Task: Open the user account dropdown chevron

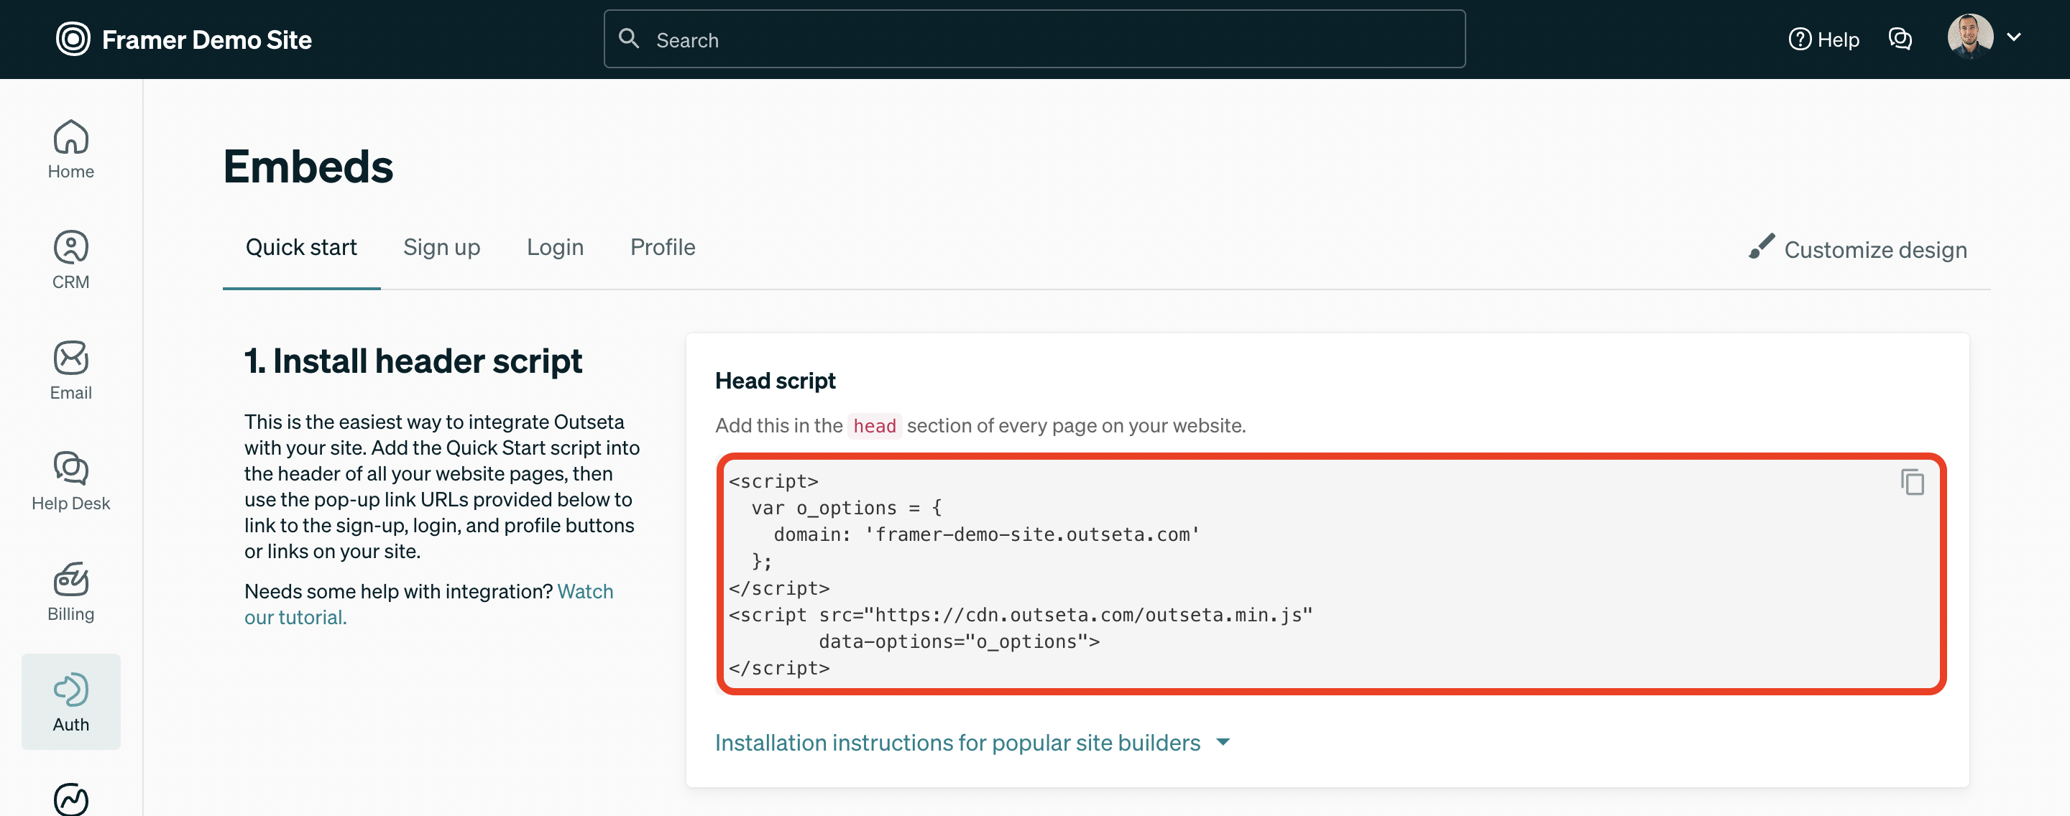Action: 2014,37
